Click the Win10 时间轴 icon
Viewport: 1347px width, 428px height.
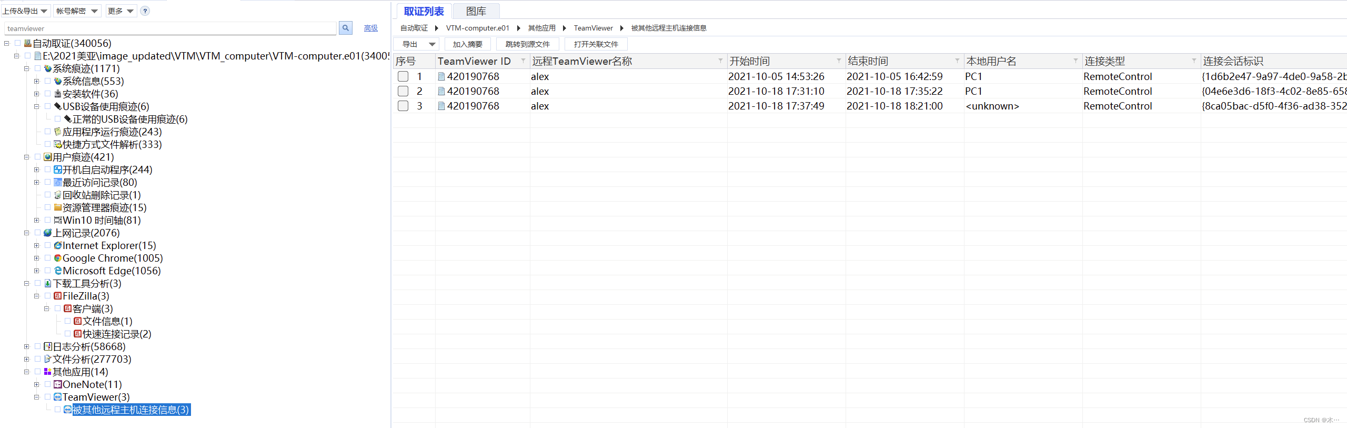click(58, 220)
